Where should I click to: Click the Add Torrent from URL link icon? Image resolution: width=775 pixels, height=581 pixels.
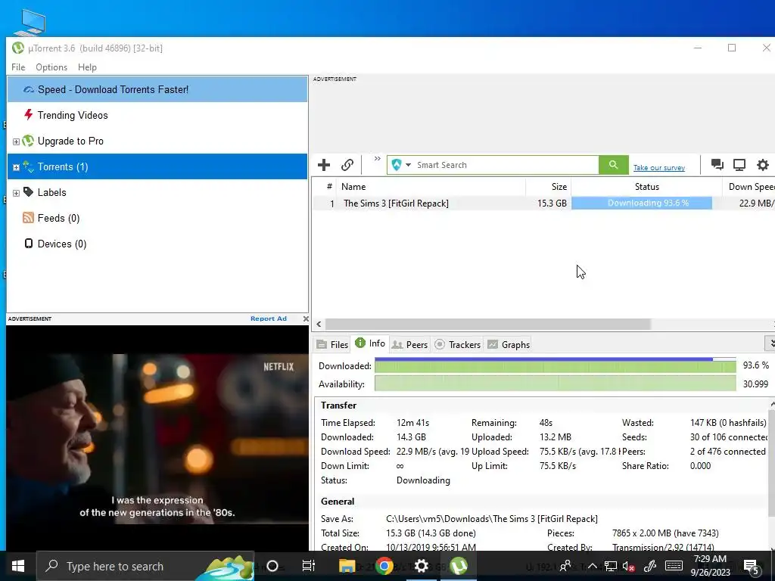click(x=347, y=165)
